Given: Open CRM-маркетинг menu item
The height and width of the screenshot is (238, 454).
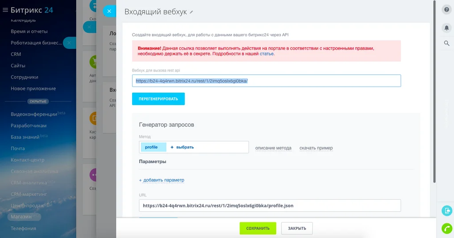Looking at the screenshot, I should tap(29, 194).
